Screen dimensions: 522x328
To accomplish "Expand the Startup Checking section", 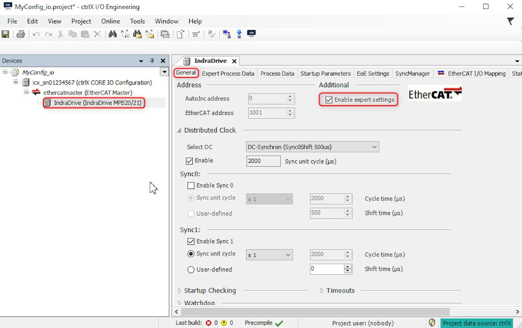I will pos(180,291).
